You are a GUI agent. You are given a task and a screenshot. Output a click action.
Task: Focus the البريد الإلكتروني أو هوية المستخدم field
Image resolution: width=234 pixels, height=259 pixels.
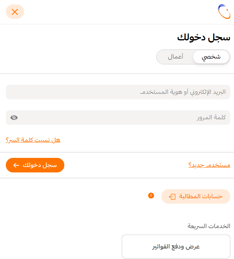pos(118,92)
